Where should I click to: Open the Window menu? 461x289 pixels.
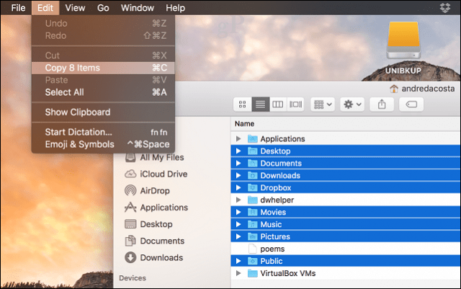pos(138,8)
